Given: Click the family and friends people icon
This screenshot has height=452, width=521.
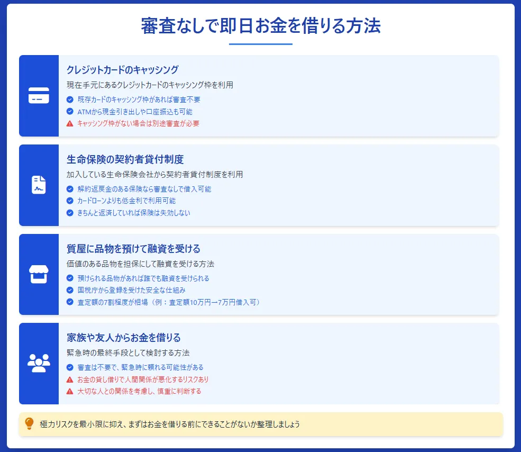Looking at the screenshot, I should point(39,363).
